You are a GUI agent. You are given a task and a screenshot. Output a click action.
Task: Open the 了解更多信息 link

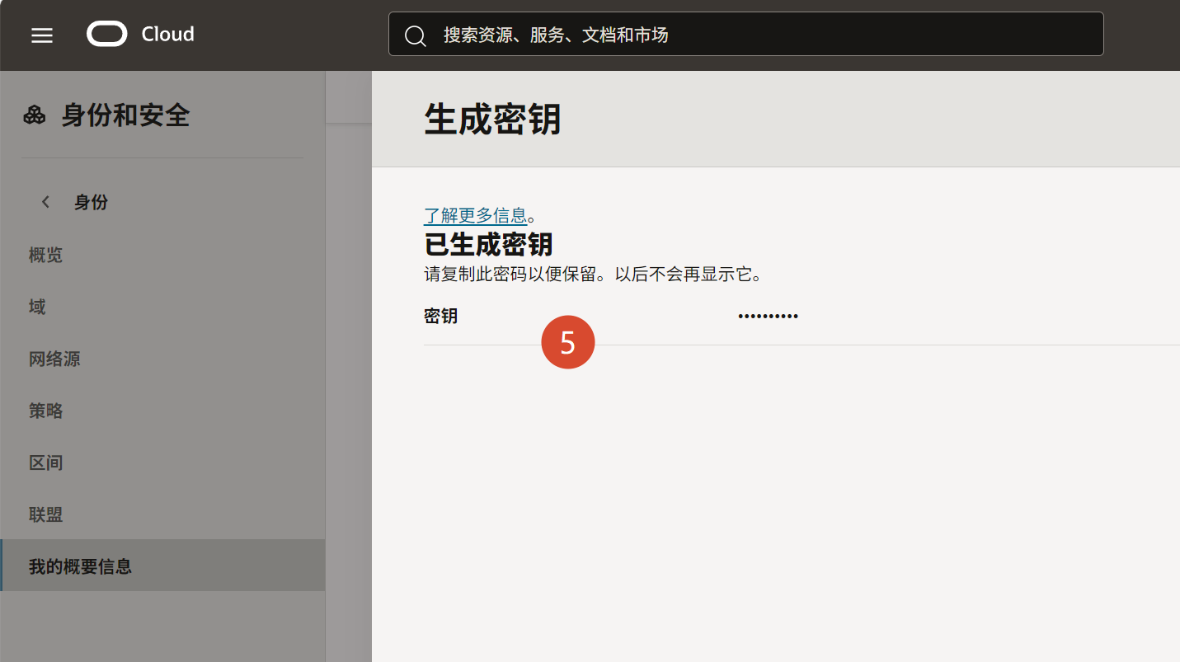tap(475, 215)
